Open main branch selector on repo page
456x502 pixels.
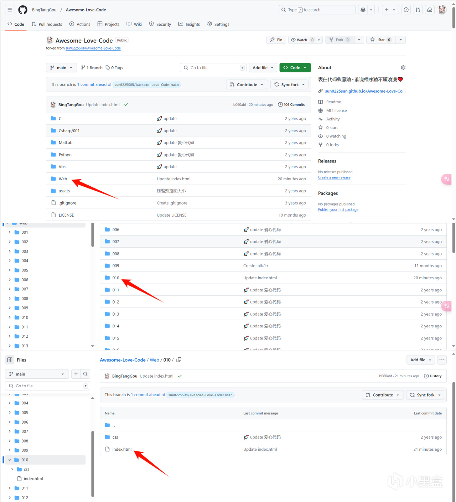61,68
